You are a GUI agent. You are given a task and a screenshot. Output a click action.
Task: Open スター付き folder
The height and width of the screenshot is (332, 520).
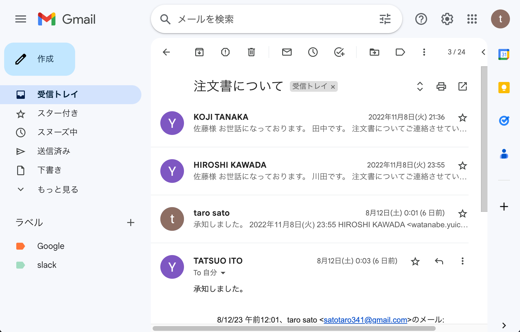[x=71, y=114]
